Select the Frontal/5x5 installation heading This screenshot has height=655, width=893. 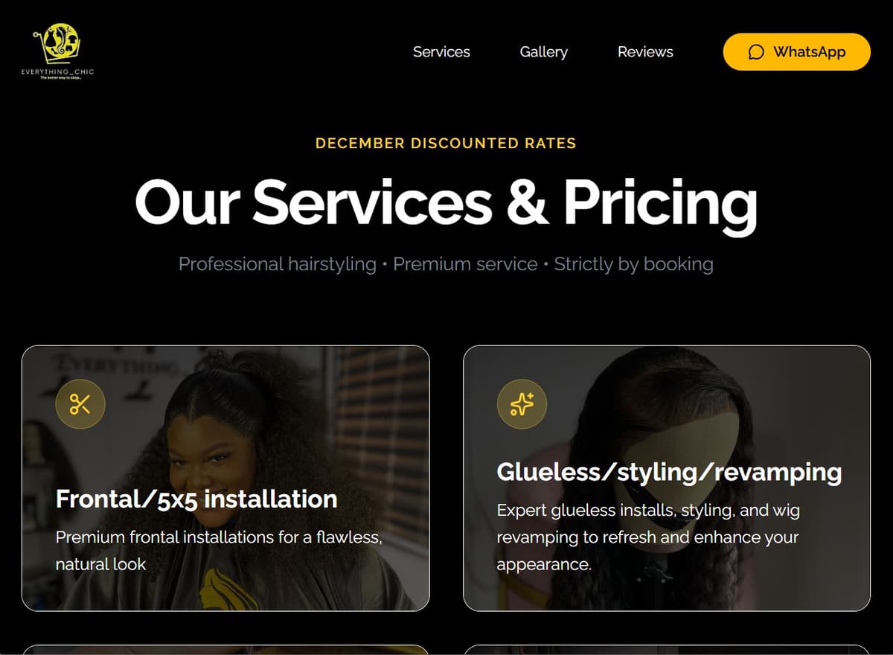(196, 499)
